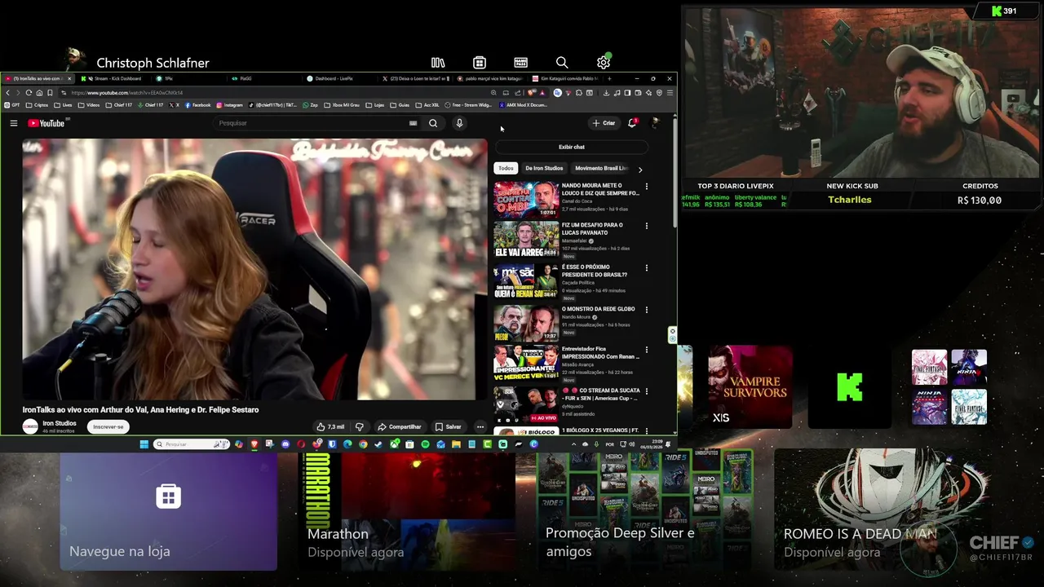Open the ELE VAI ARREGAR video thumbnail

pyautogui.click(x=526, y=240)
